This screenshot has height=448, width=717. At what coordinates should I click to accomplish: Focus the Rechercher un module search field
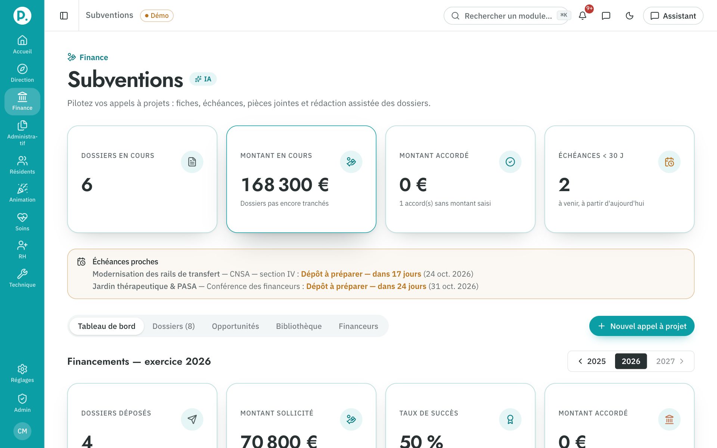pyautogui.click(x=506, y=16)
